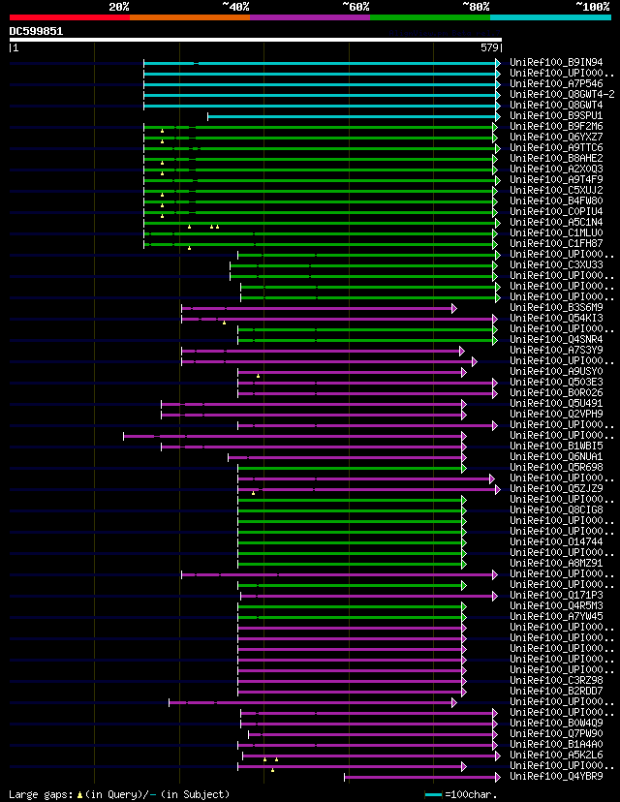620x802 pixels.
Task: Click the yellow gap marker under the C1FH87 bar
Action: 189,248
